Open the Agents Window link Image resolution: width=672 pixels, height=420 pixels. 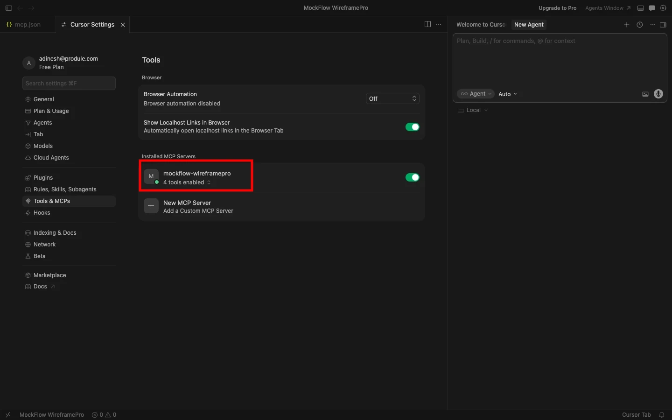(608, 8)
